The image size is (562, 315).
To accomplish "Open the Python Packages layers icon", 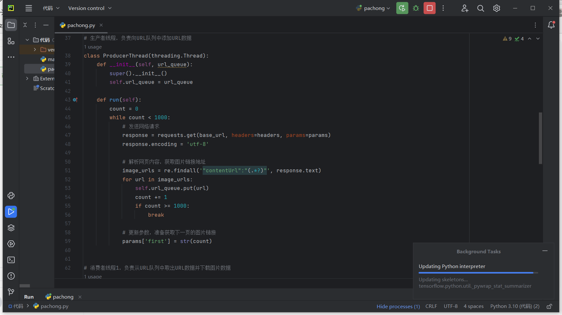I will coord(11,228).
